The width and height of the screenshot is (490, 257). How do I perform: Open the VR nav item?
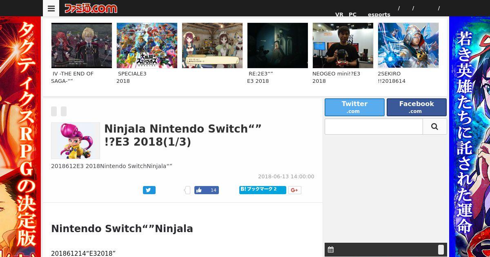[x=339, y=14]
